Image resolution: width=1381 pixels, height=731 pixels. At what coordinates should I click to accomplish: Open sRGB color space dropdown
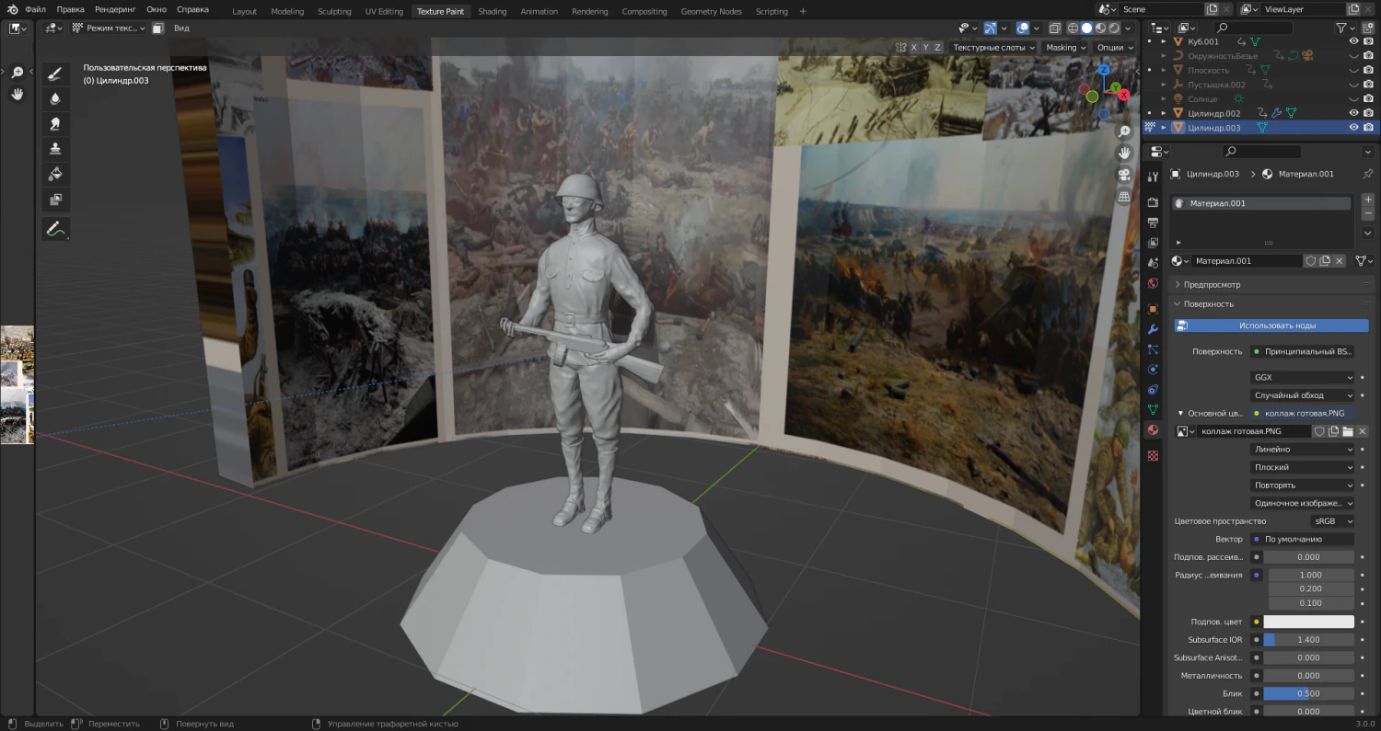coord(1332,521)
